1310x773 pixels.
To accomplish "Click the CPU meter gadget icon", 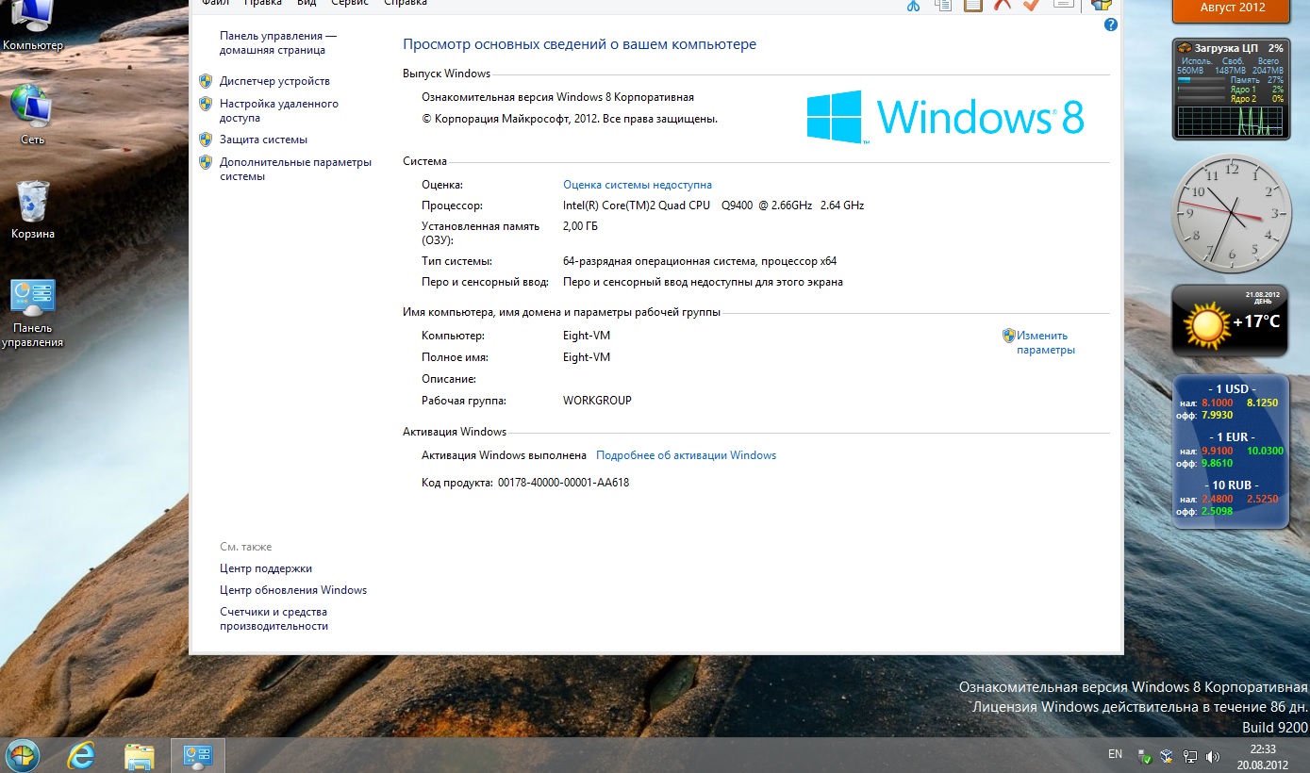I will [x=1186, y=47].
